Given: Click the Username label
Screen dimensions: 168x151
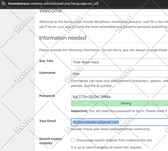Looking at the screenshot, I should click(x=47, y=73).
